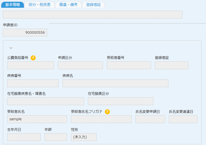206x145 pixels.
Task: Click the 登録者証 input field
Action: [171, 65]
